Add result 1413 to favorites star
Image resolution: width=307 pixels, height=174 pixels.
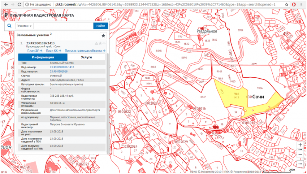tap(100, 43)
